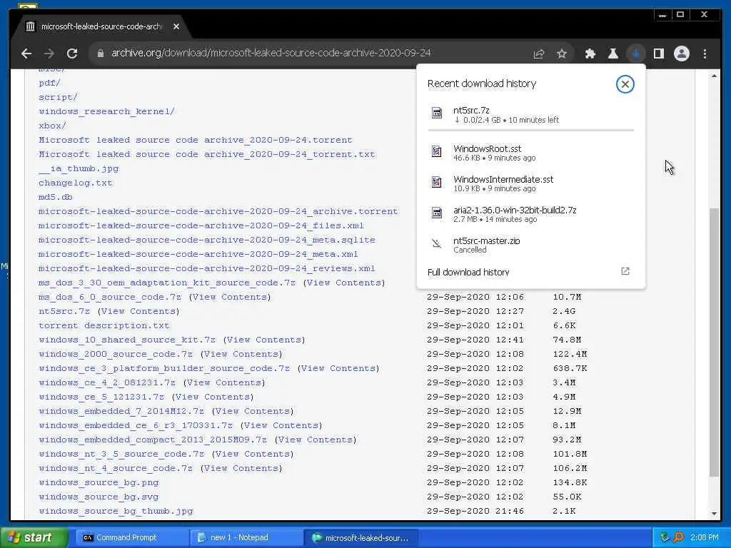Open windows_research_kernel/ directory
The image size is (731, 548).
click(106, 111)
